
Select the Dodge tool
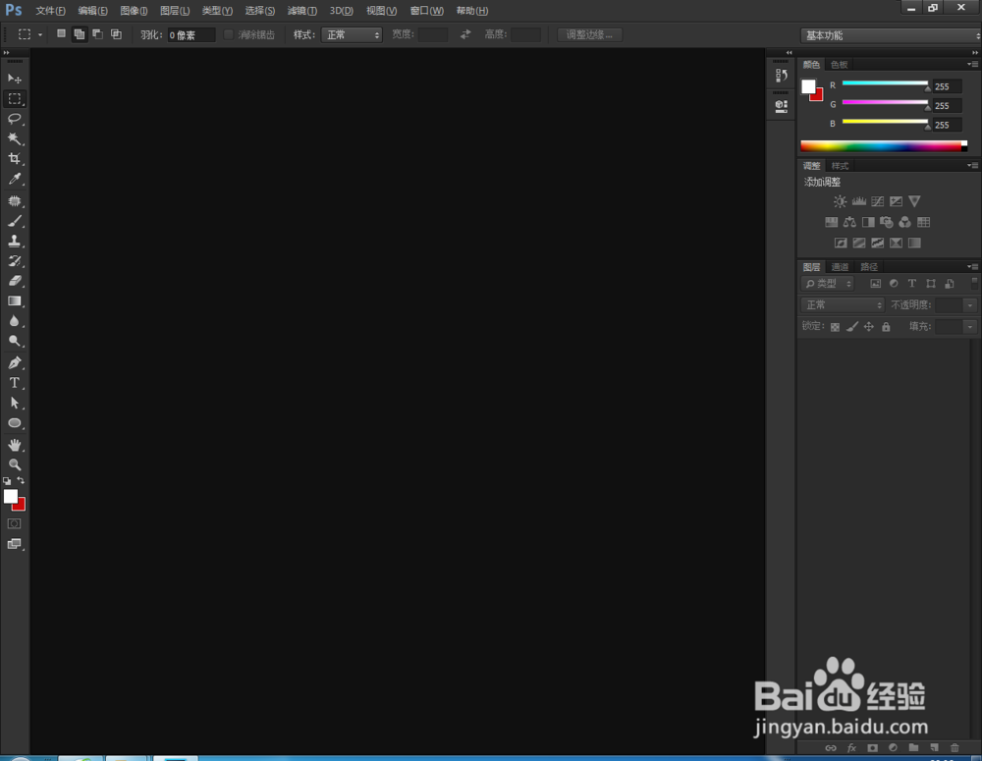pyautogui.click(x=15, y=342)
